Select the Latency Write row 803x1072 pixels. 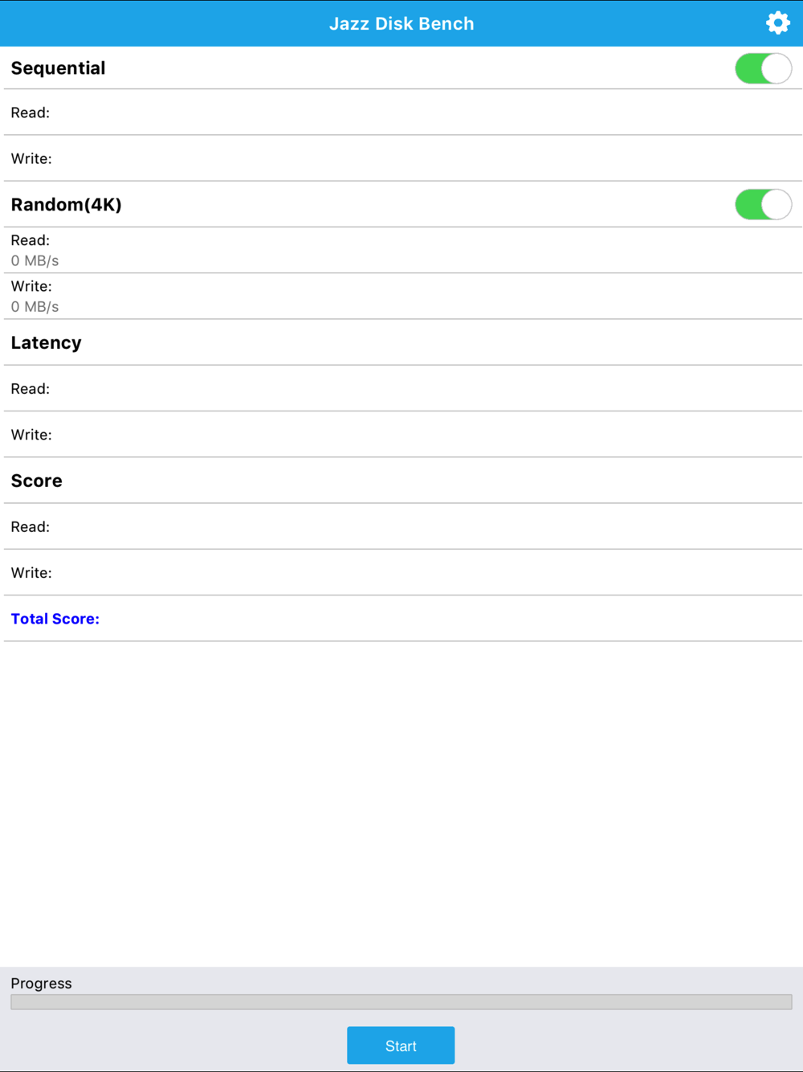tap(401, 435)
